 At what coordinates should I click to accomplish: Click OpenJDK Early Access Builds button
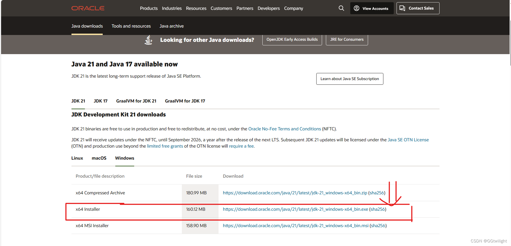pyautogui.click(x=292, y=40)
